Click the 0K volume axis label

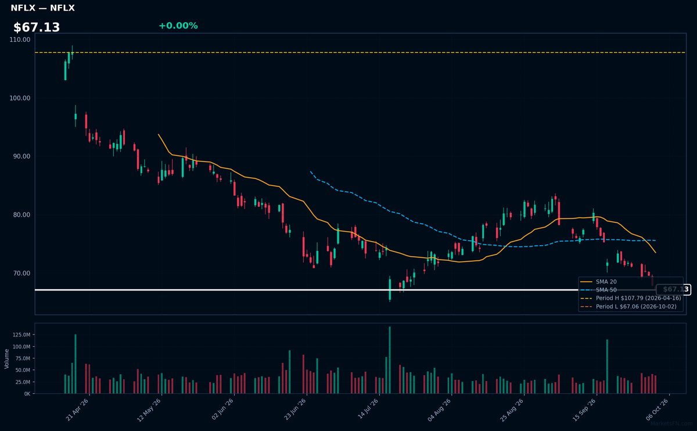27,394
